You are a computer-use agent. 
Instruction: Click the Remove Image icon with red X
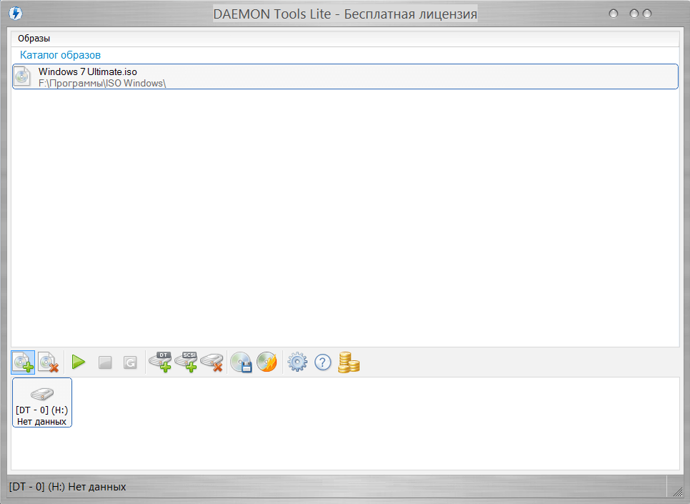pos(48,362)
